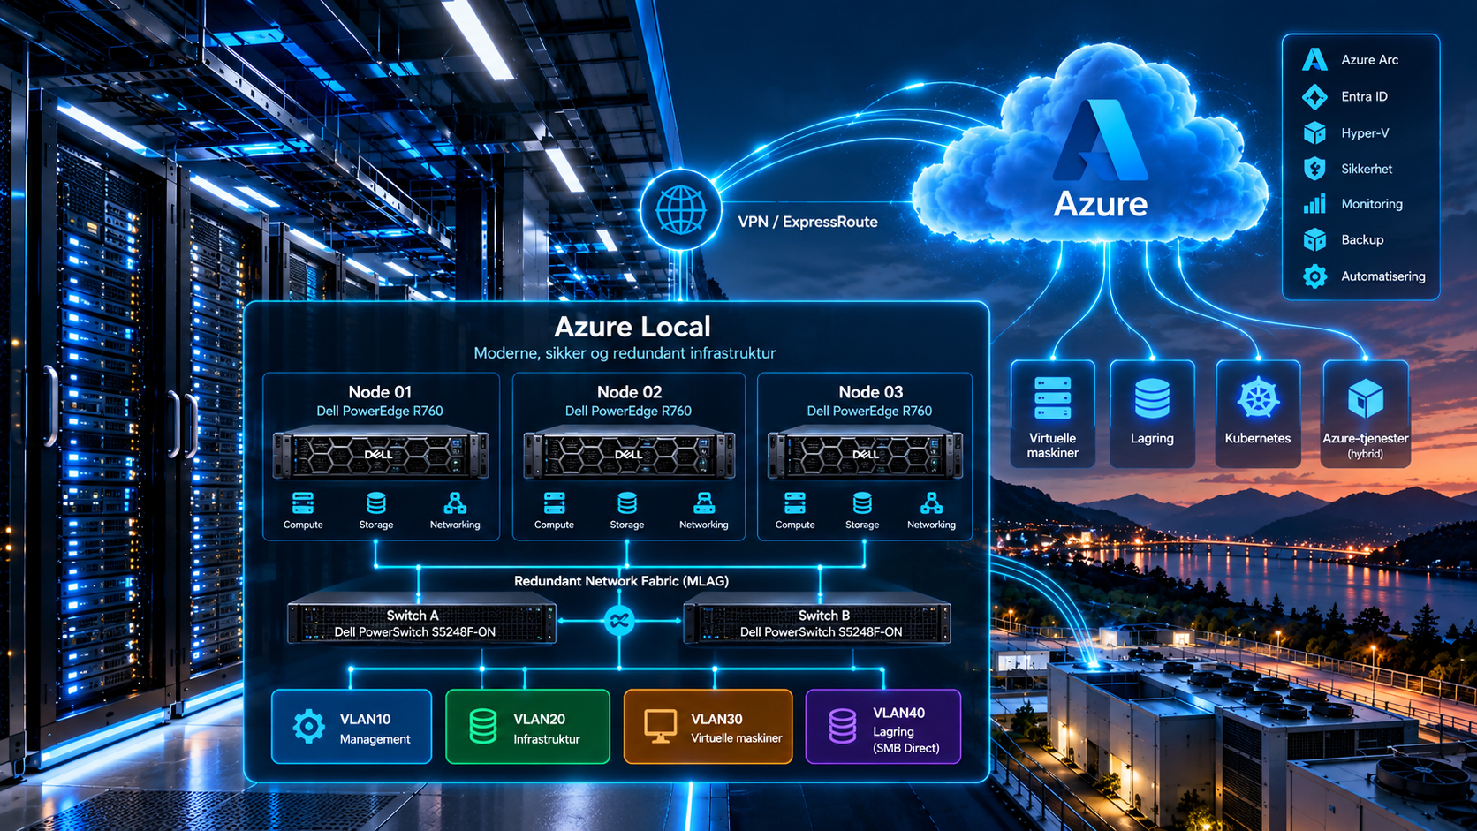
Task: Click 'Dell PowerEdge R760' under Node 02
Action: point(628,412)
